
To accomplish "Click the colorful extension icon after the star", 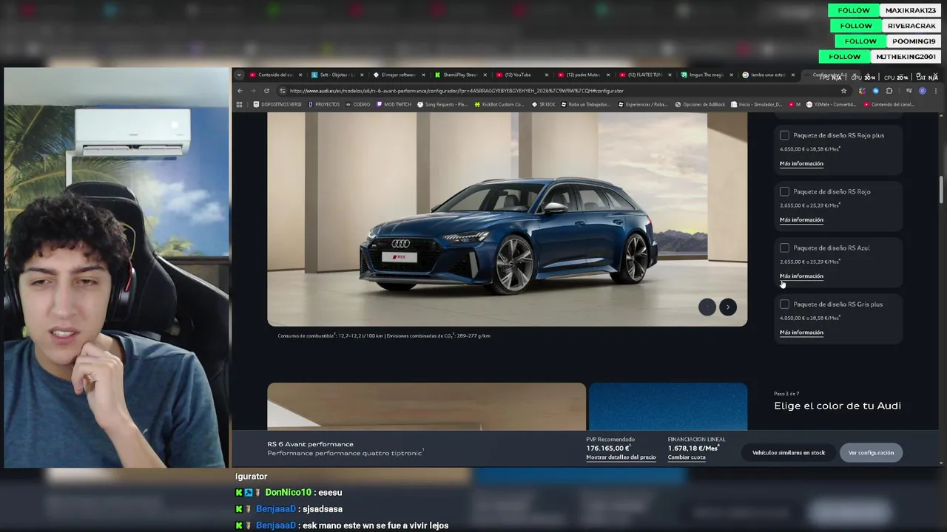I will 862,91.
